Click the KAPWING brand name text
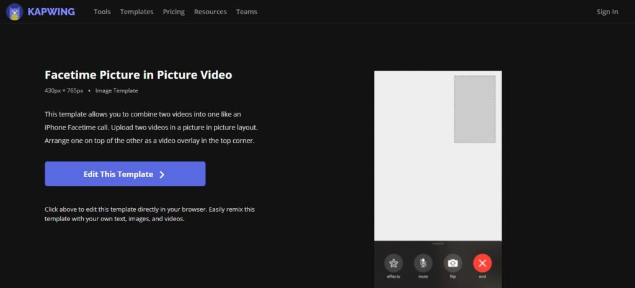Image resolution: width=635 pixels, height=288 pixels. click(51, 12)
